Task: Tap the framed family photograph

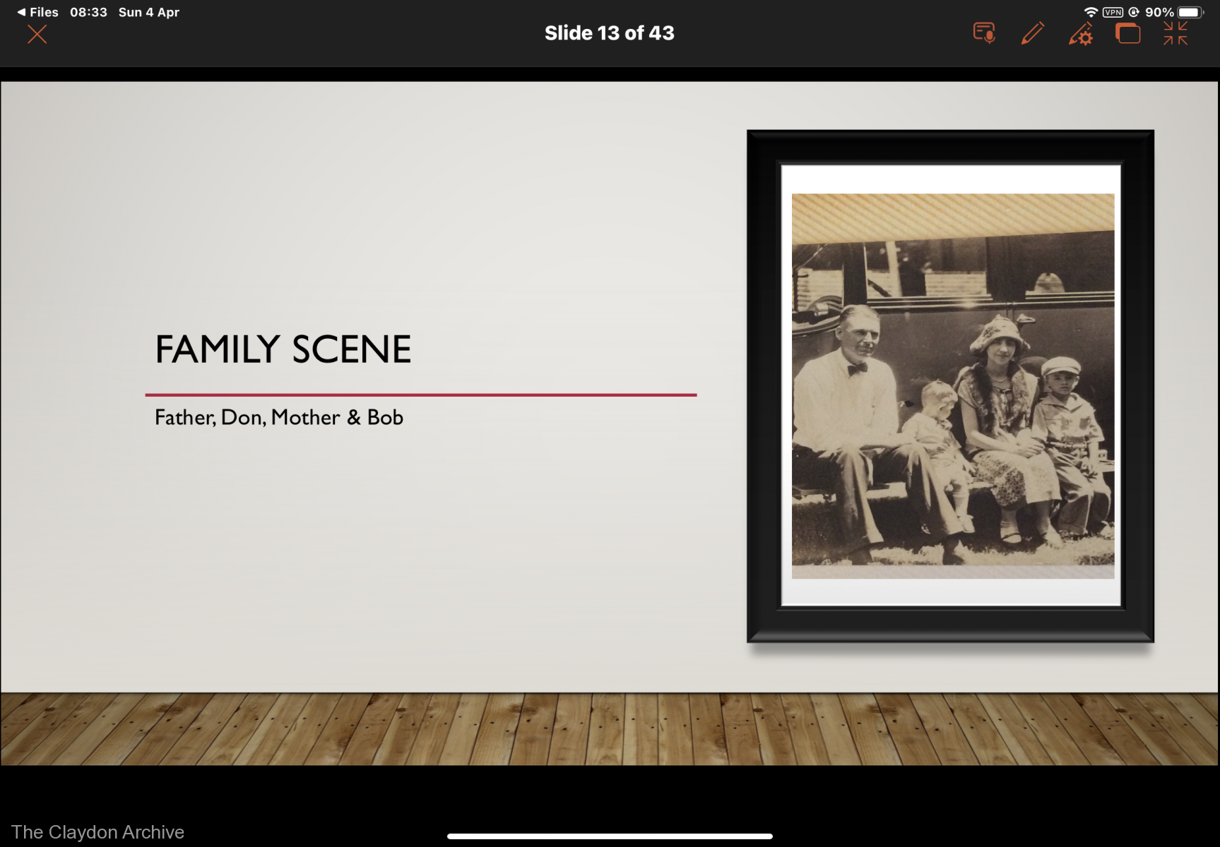Action: 952,385
